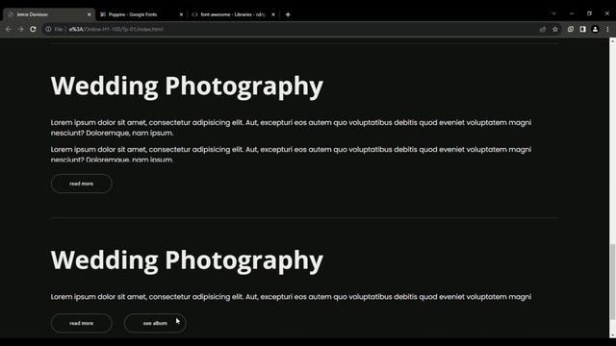This screenshot has width=616, height=346.
Task: Close the Jamie Damison tab
Action: 90,14
